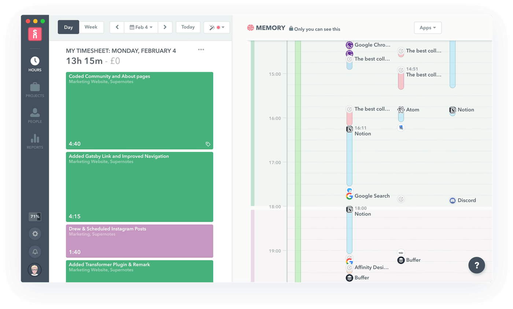Click the notifications bell icon

35,252
